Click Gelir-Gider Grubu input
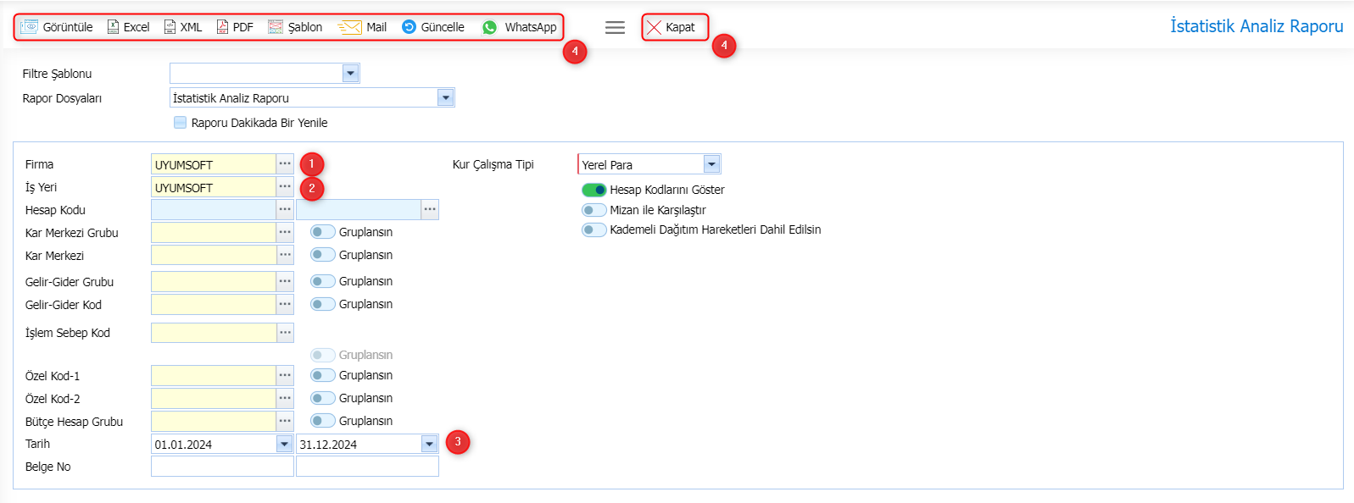The width and height of the screenshot is (1354, 503). [x=214, y=281]
